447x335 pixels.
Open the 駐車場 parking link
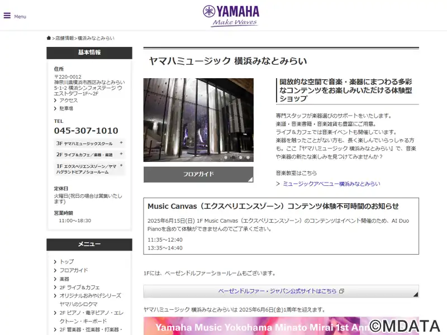coord(66,108)
